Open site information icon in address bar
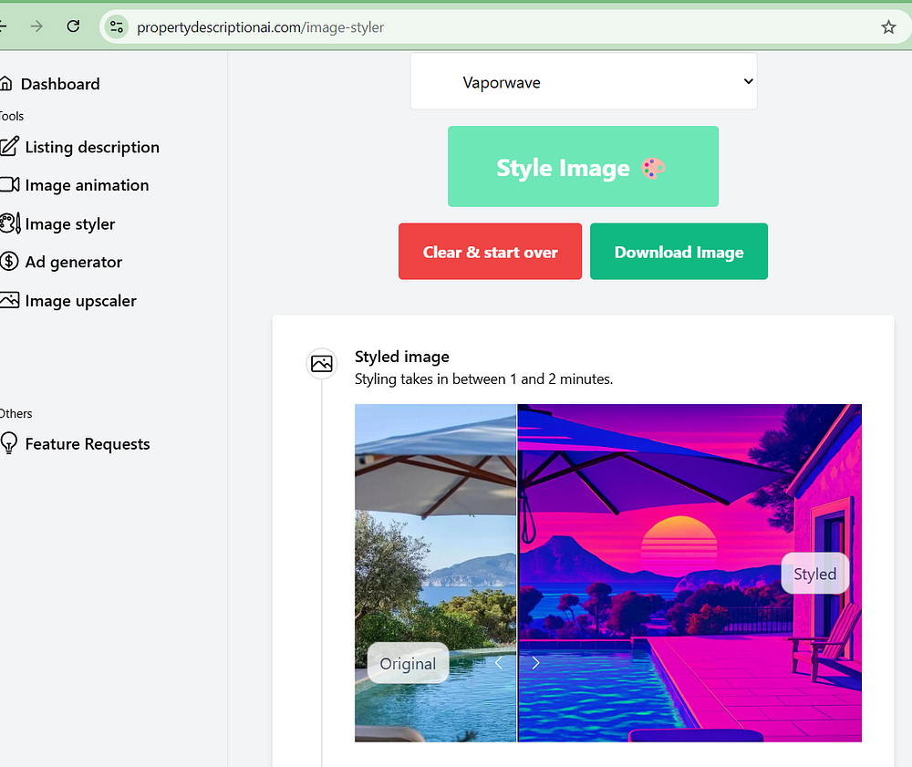This screenshot has width=912, height=767. pos(117,26)
